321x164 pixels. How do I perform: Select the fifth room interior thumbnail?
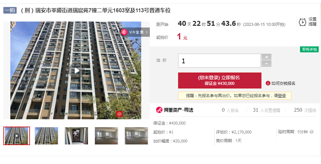coord(136,136)
